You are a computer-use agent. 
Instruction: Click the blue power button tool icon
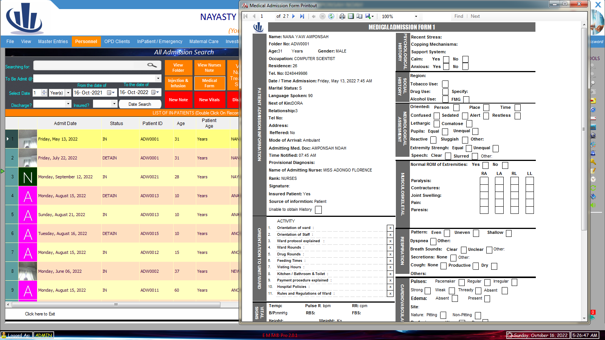tap(593, 110)
